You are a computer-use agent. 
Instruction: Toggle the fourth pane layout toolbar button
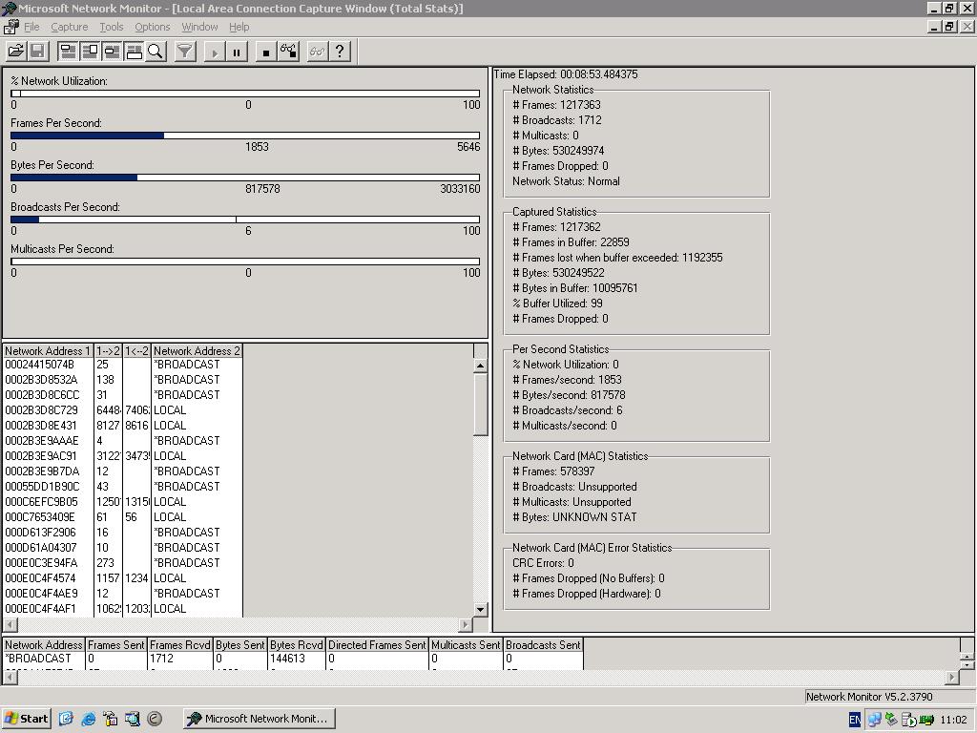click(134, 52)
